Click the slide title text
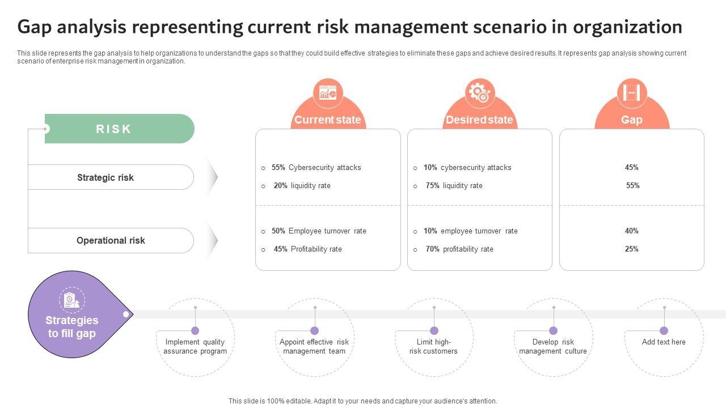 coord(349,27)
